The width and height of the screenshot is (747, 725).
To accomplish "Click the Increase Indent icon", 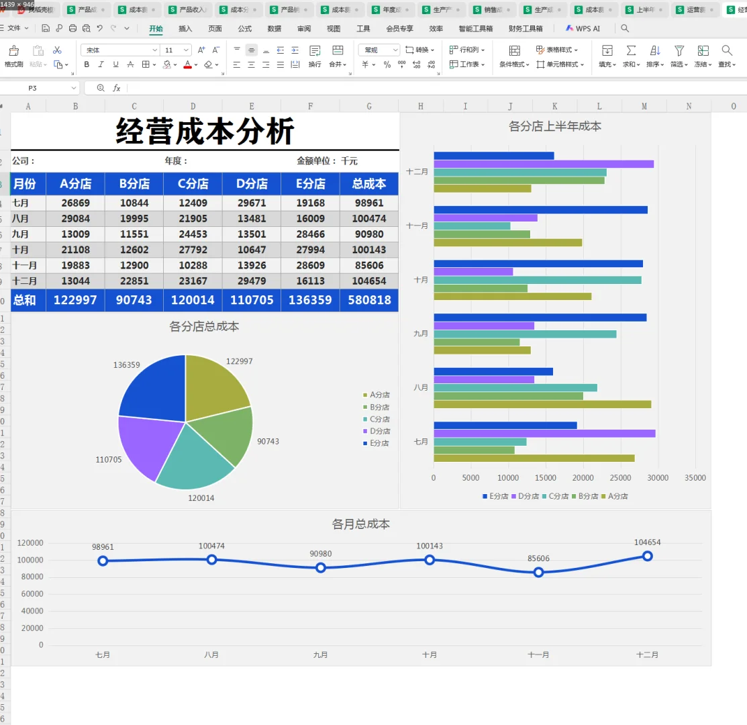I will click(x=295, y=50).
